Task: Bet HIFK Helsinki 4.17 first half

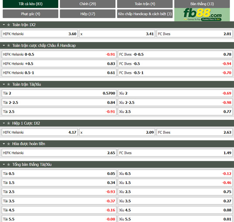Action: point(40,132)
